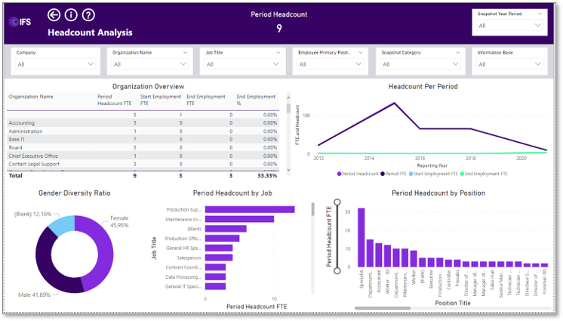Expand the Job Title filter dropdown
This screenshot has width=563, height=321.
point(245,64)
